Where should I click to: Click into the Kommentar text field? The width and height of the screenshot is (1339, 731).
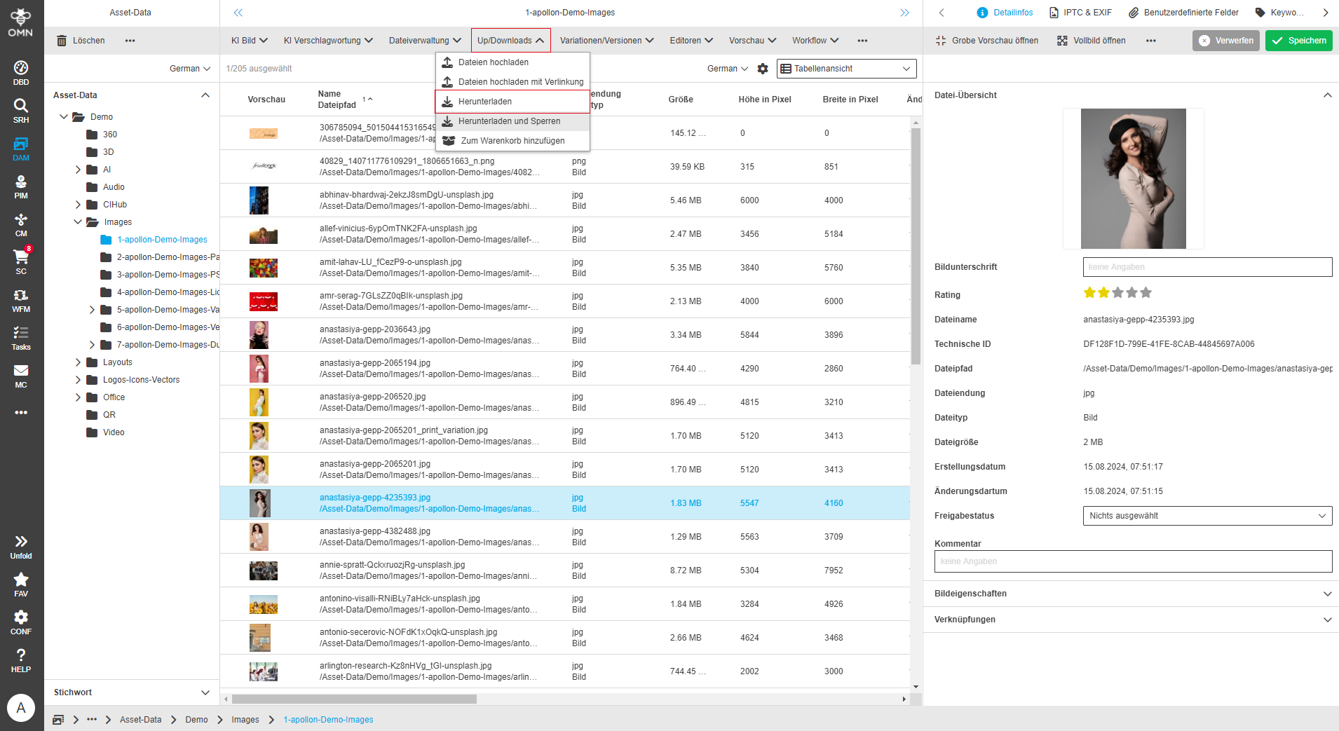[x=1132, y=561]
